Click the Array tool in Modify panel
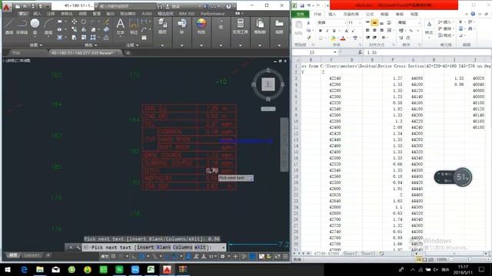The width and height of the screenshot is (492, 276). tap(93, 38)
